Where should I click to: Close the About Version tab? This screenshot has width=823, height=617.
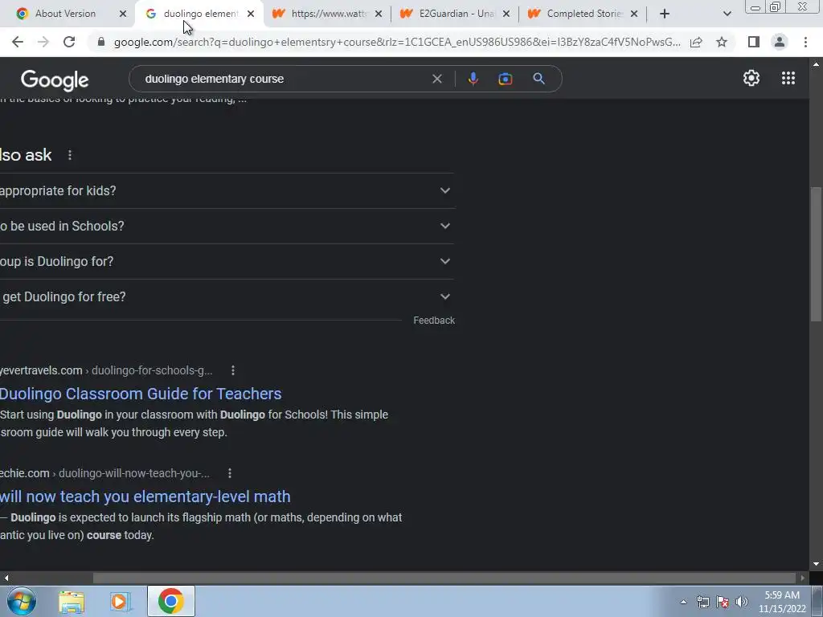pos(123,14)
